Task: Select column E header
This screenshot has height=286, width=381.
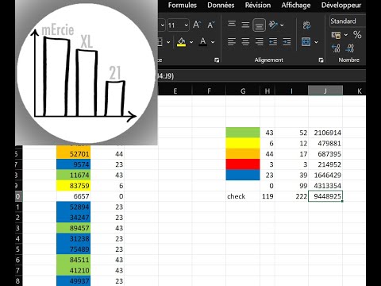Action: 175,91
